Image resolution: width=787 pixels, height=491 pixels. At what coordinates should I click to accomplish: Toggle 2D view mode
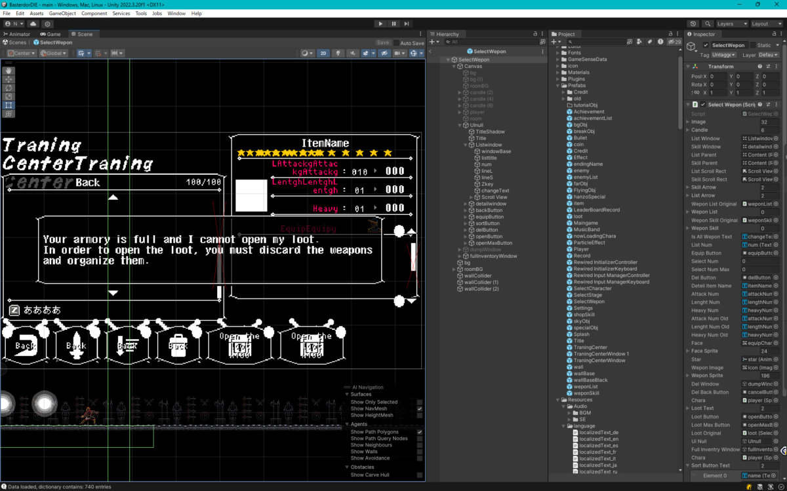[x=323, y=53]
